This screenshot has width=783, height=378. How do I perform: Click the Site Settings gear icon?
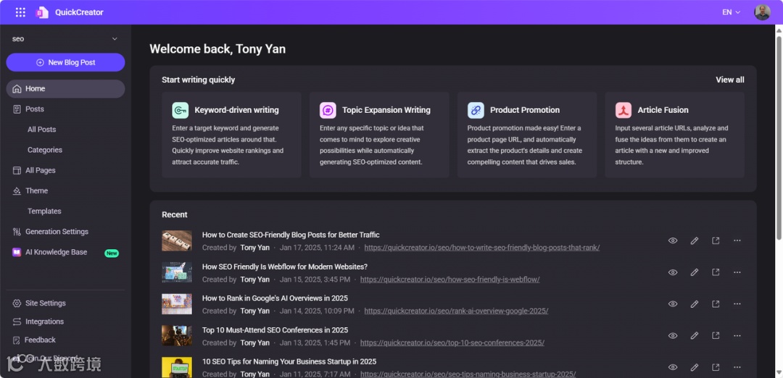click(x=17, y=303)
